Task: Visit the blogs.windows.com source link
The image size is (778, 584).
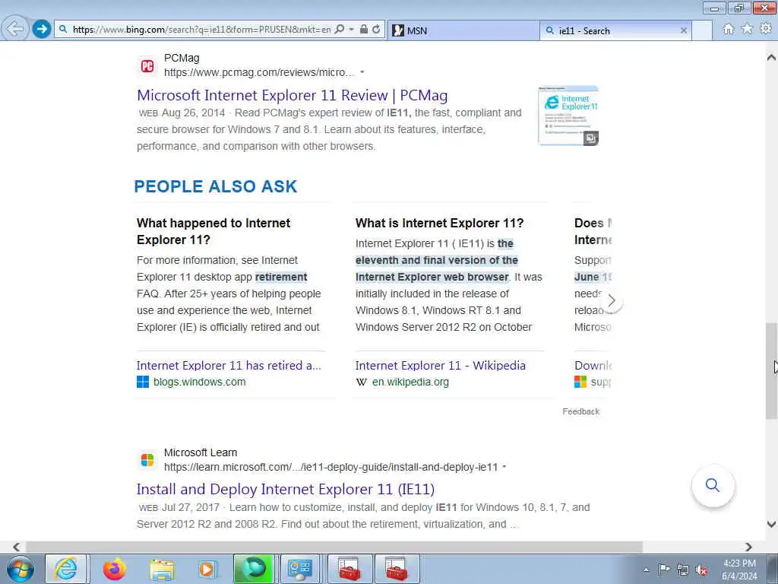Action: click(x=200, y=382)
